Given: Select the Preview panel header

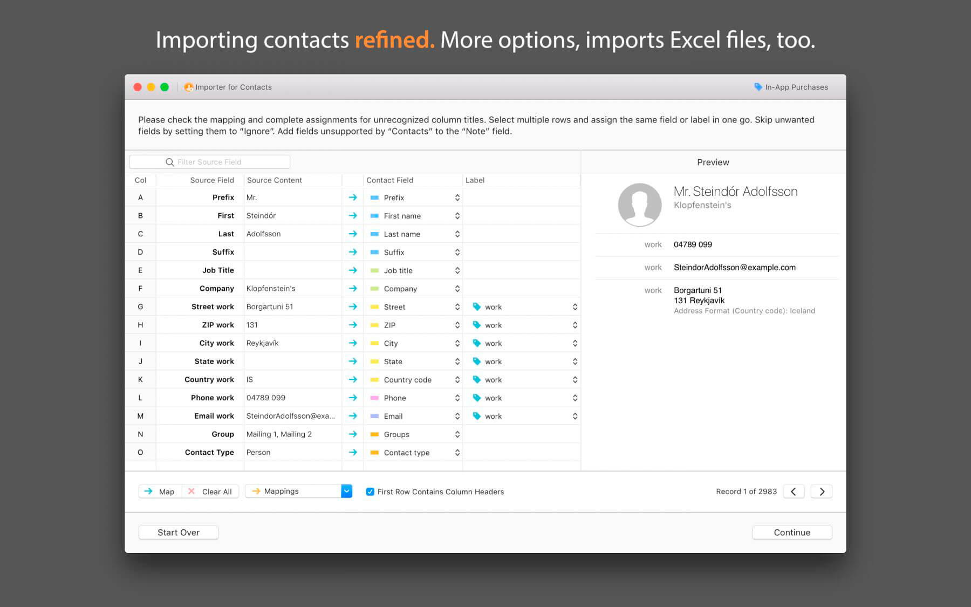Looking at the screenshot, I should (713, 162).
